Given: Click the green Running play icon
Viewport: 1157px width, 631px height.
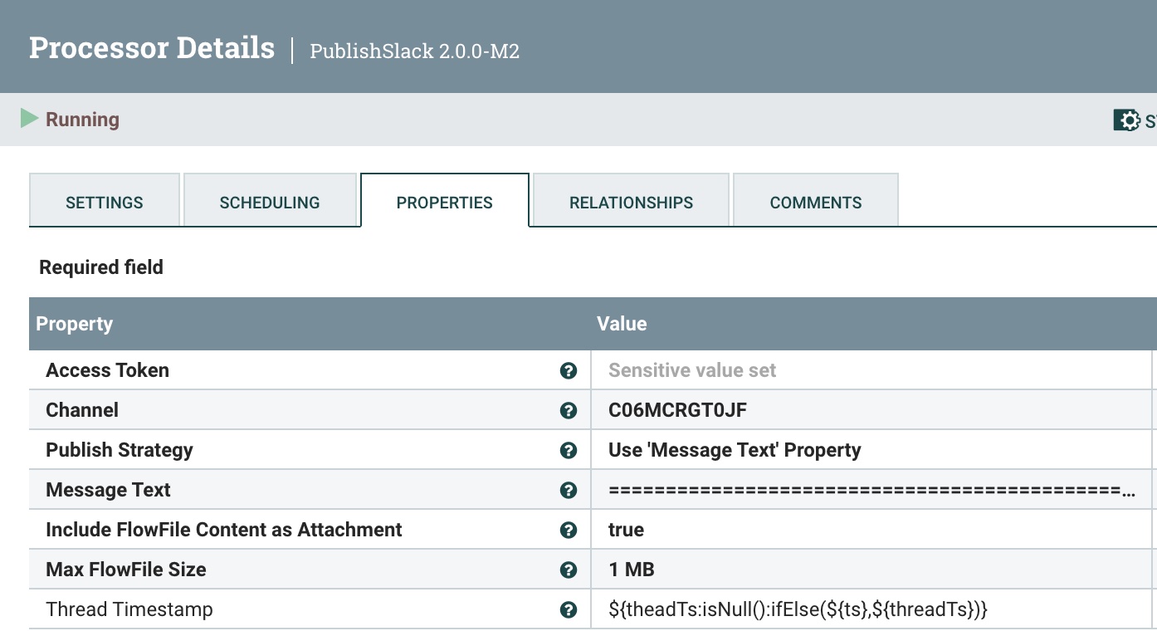Looking at the screenshot, I should (x=30, y=119).
